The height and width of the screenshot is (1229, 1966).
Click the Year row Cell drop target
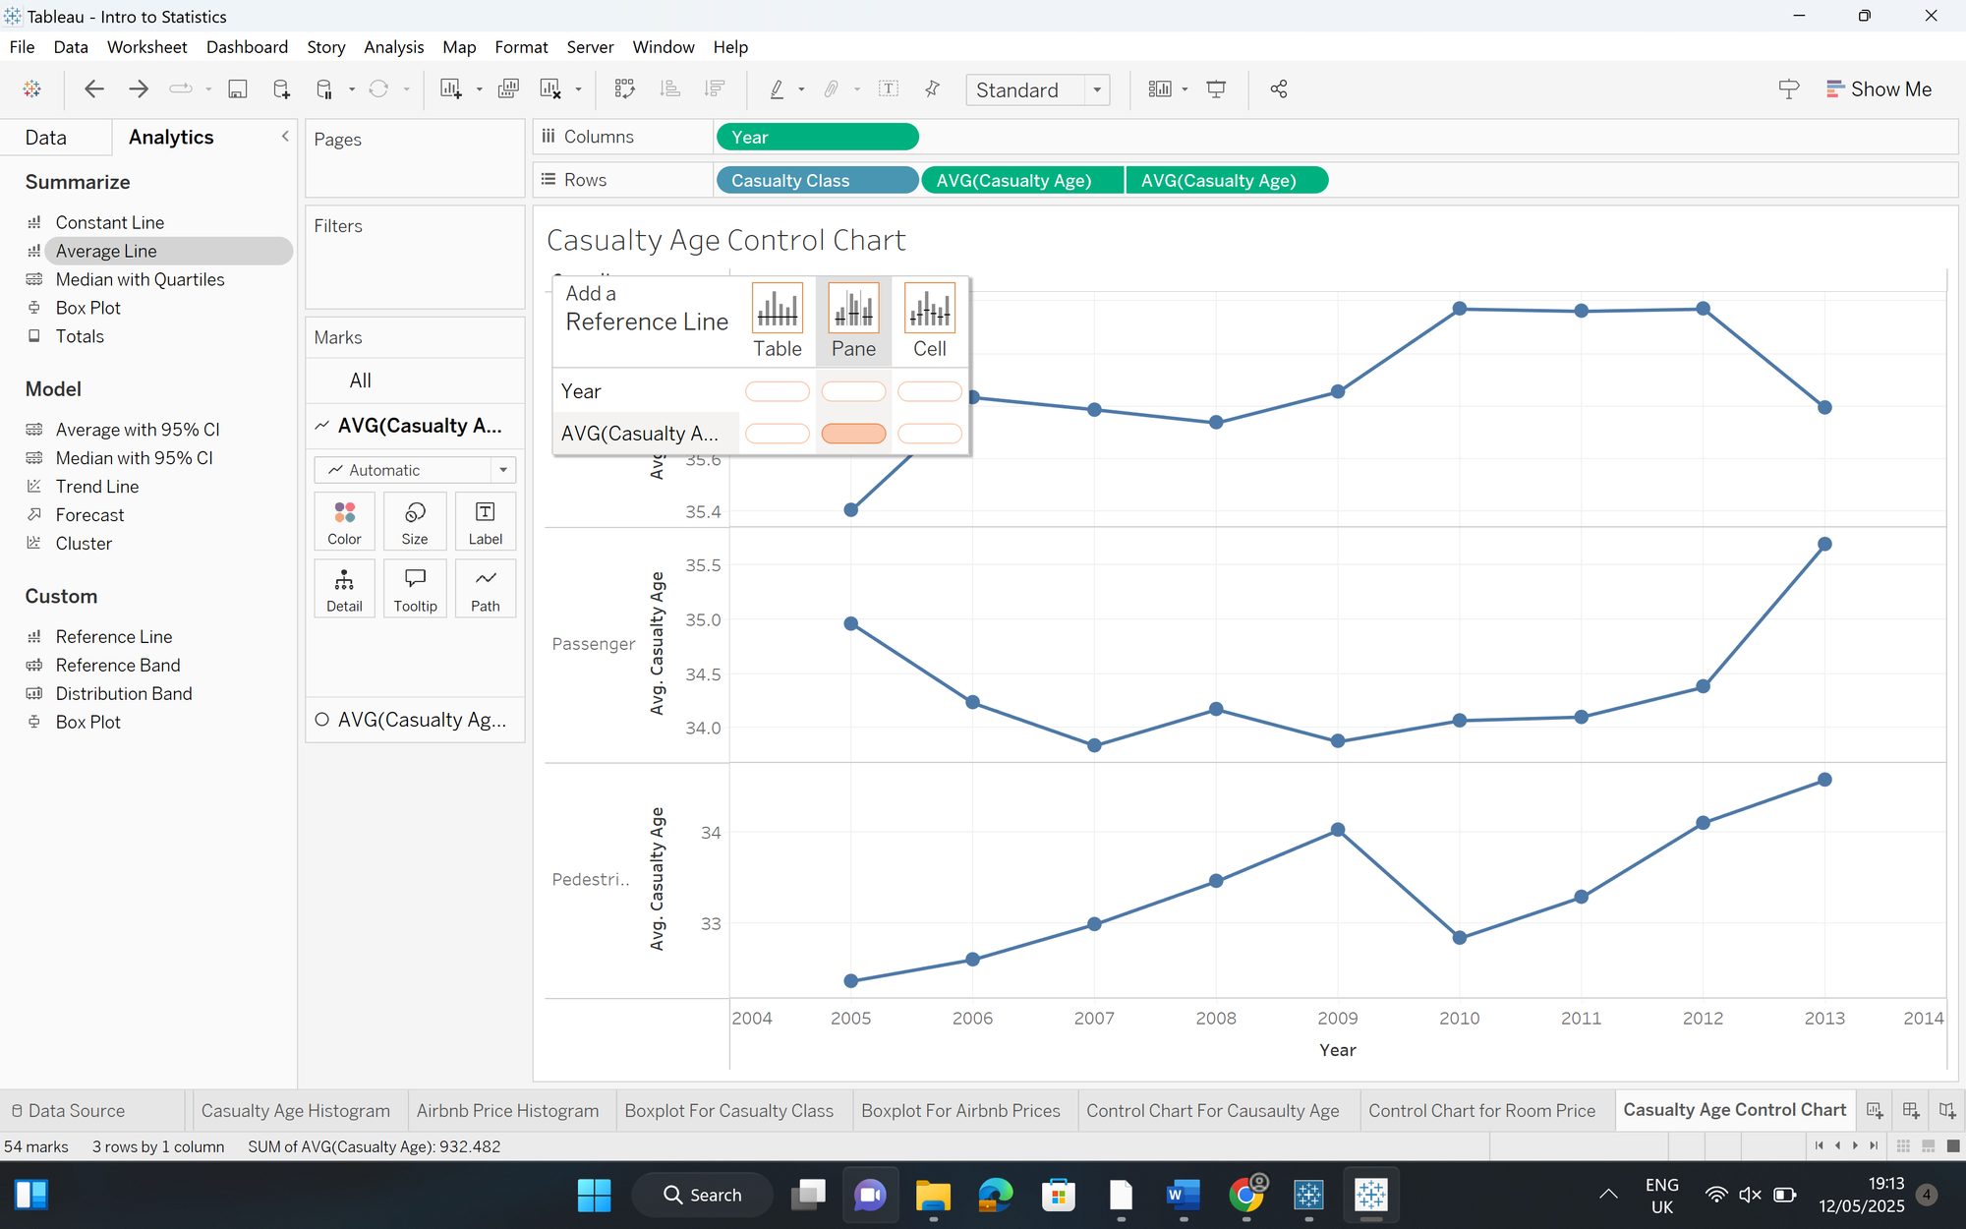pyautogui.click(x=930, y=391)
